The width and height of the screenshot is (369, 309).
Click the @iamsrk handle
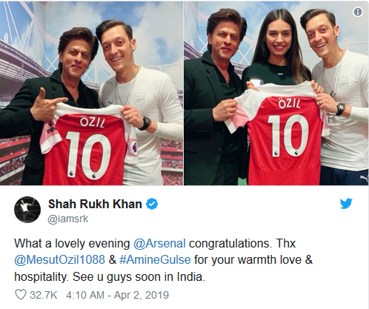[68, 219]
